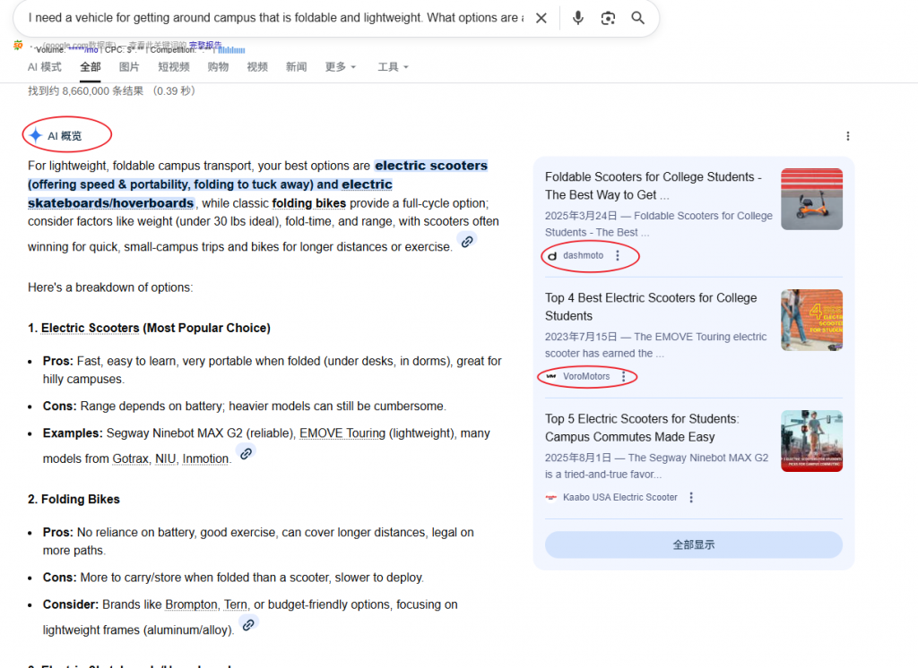The height and width of the screenshot is (668, 918).
Task: Open Google Lens image search
Action: tap(608, 18)
